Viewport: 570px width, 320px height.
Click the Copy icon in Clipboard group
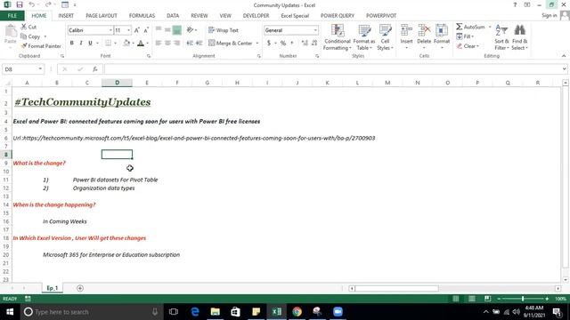coord(24,36)
